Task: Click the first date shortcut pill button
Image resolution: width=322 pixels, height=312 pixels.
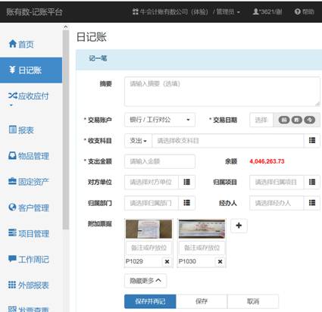Action: (284, 120)
